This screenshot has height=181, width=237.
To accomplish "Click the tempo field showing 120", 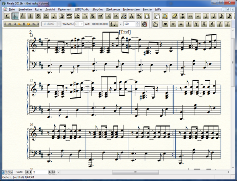I will point(129,24).
